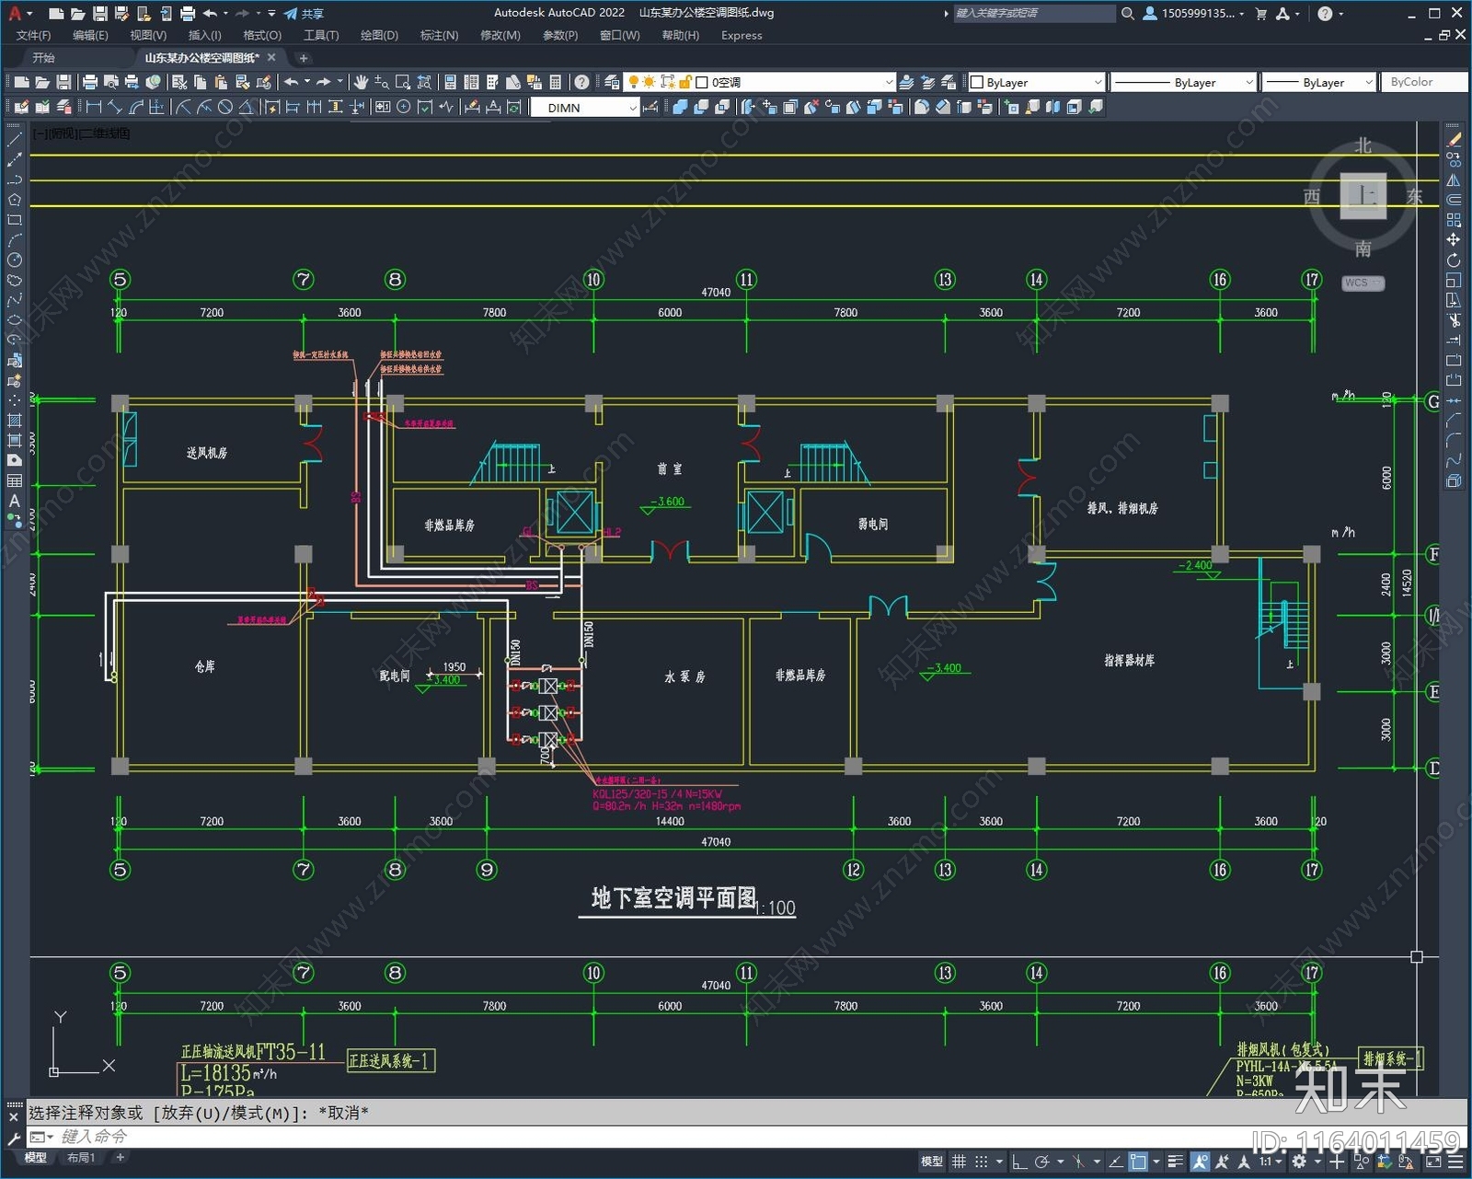
Task: Select the Line tool in the left palette
Action: [x=14, y=141]
